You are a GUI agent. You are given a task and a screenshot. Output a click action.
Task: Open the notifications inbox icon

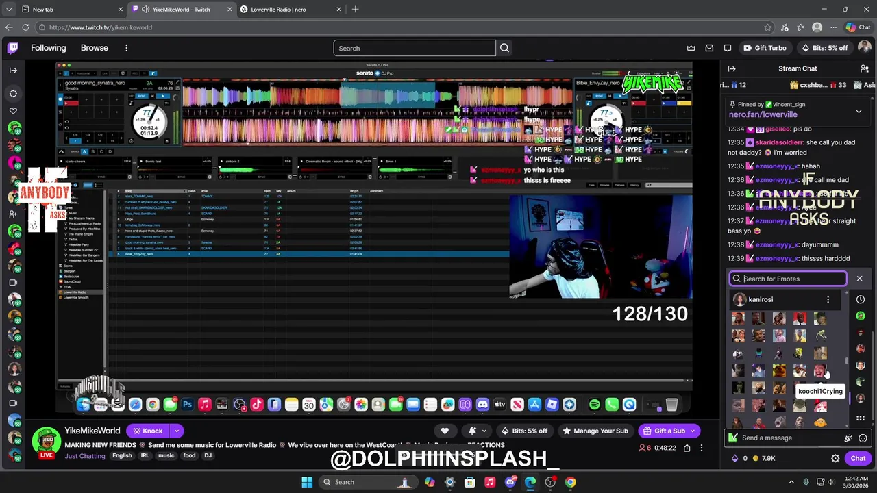[709, 48]
